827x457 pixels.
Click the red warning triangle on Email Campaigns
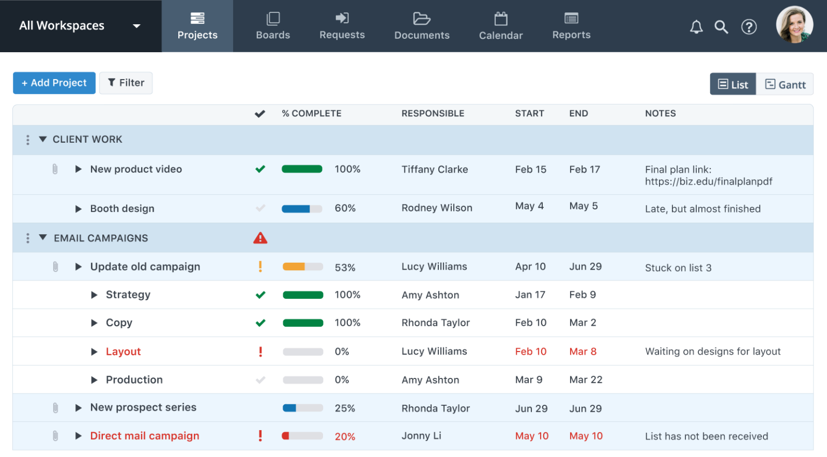pos(260,237)
